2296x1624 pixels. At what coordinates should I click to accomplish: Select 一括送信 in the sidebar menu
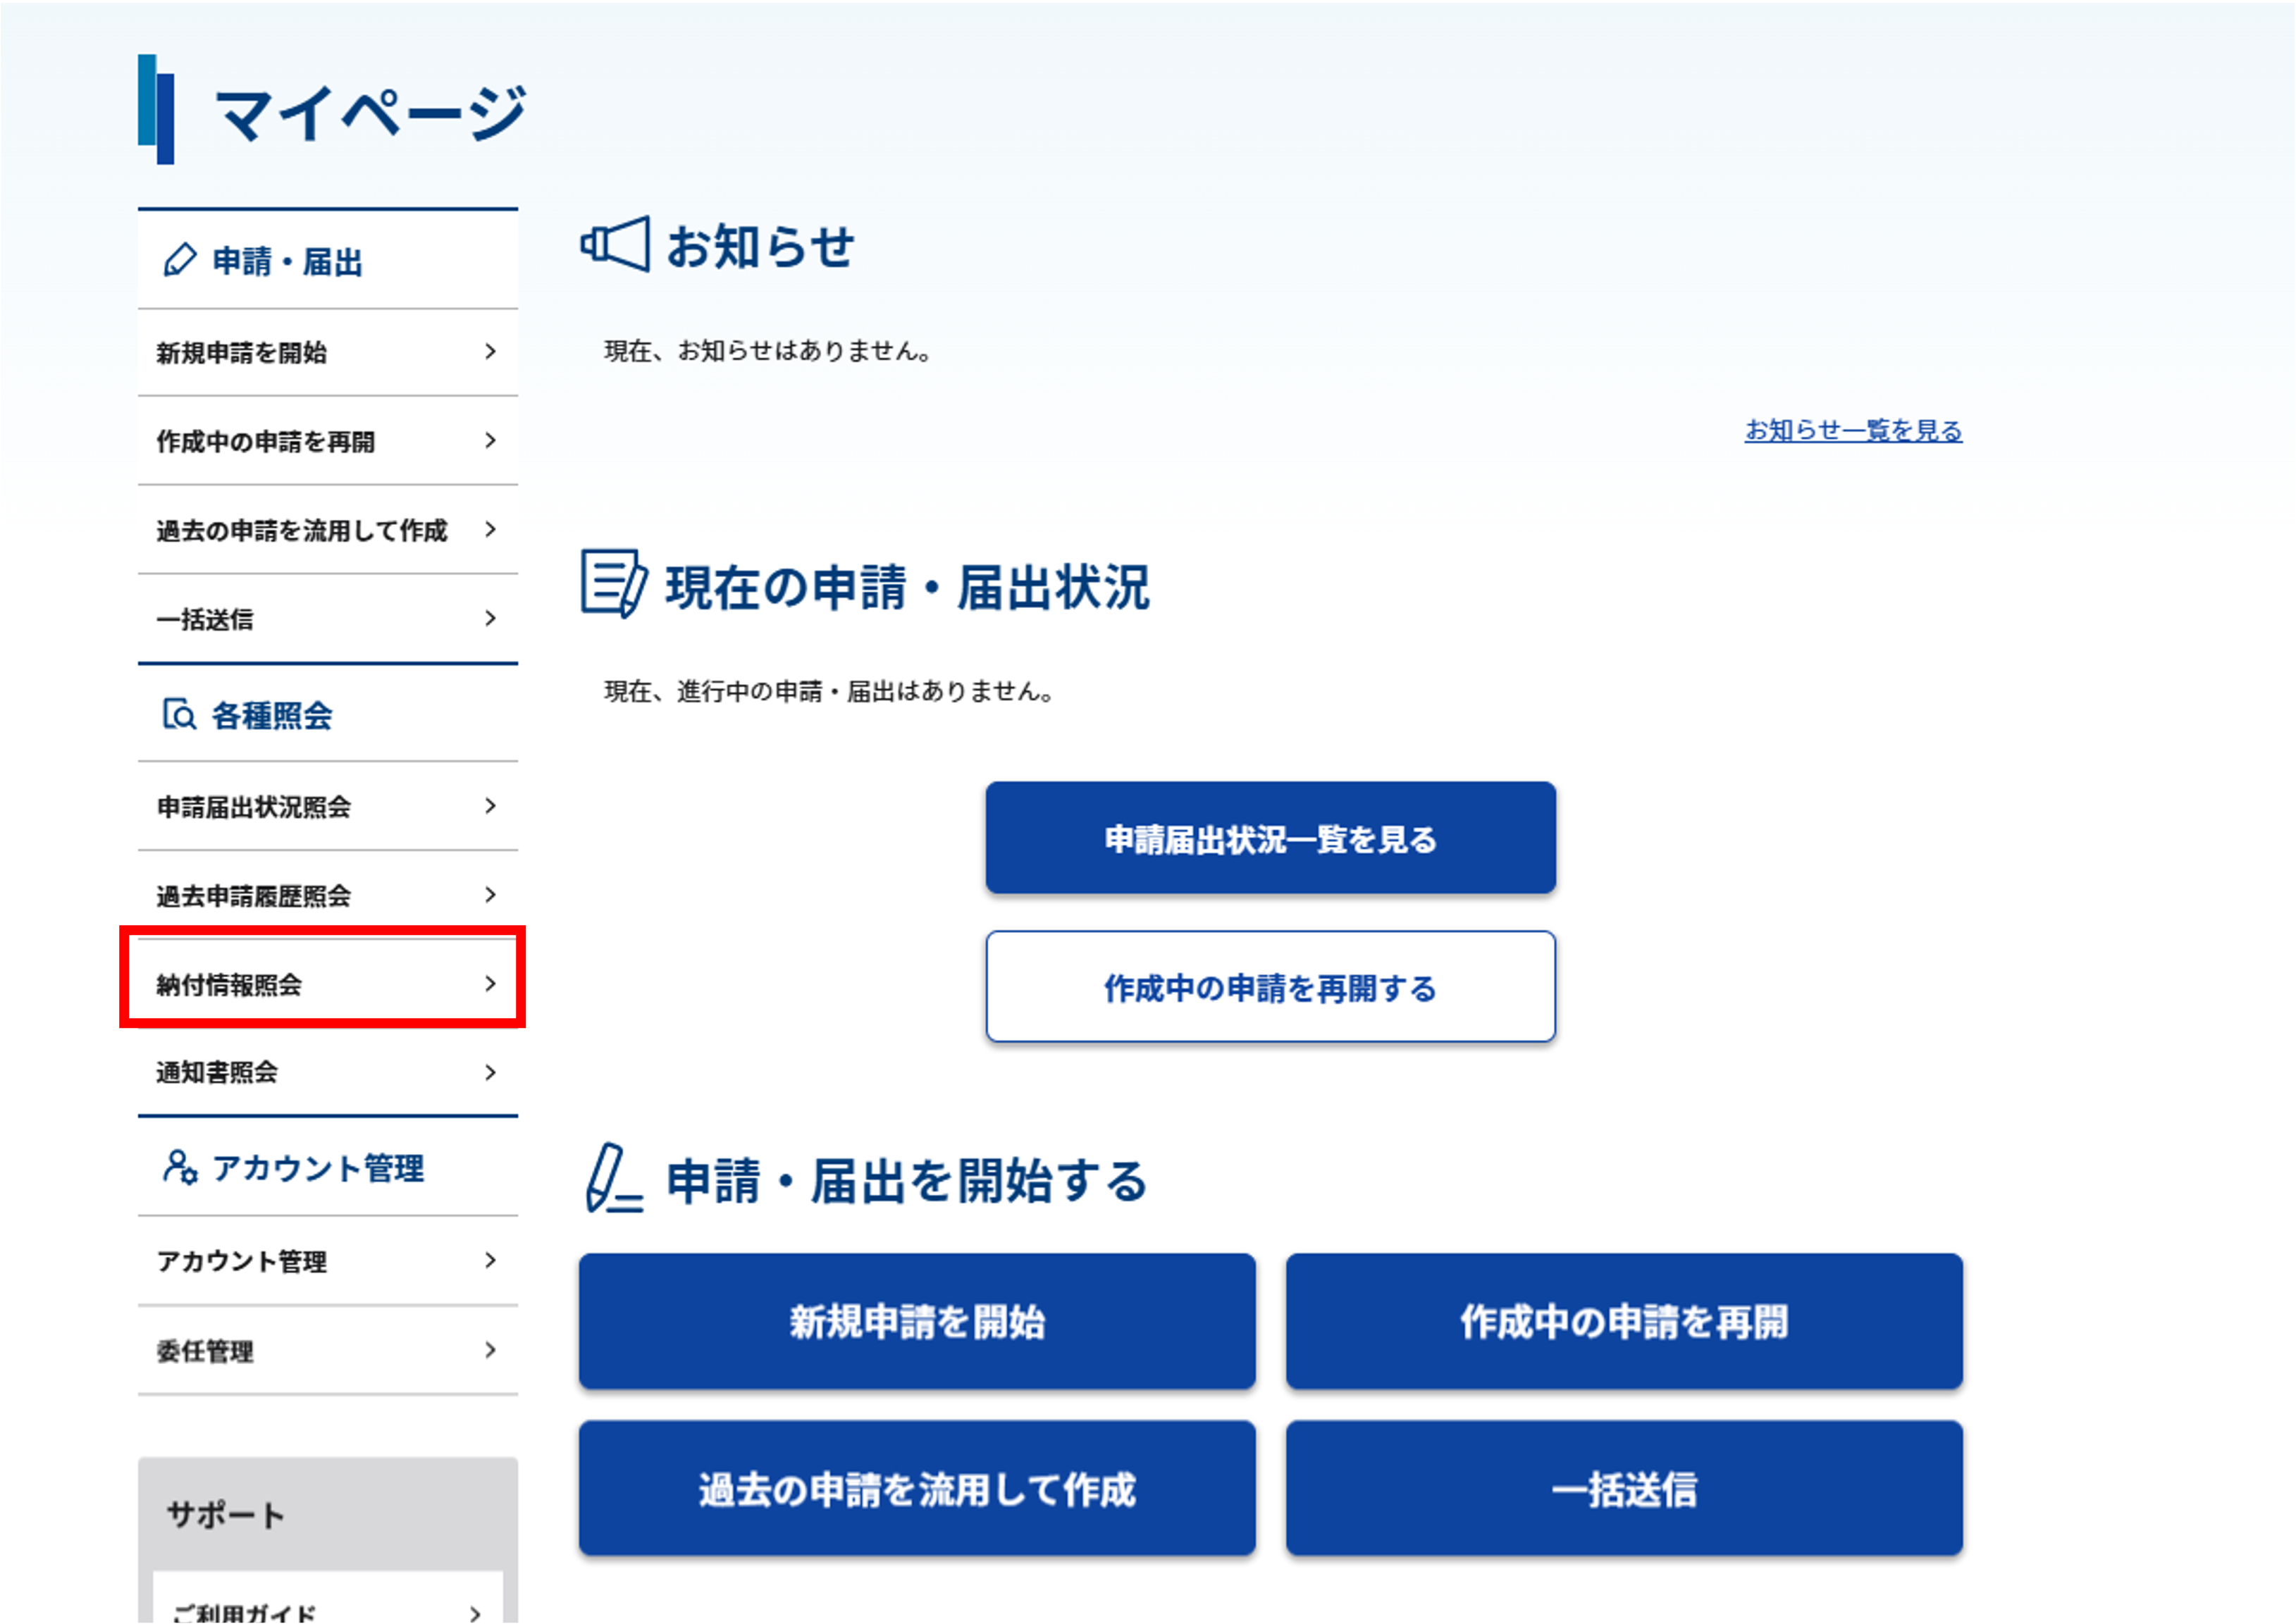[328, 618]
